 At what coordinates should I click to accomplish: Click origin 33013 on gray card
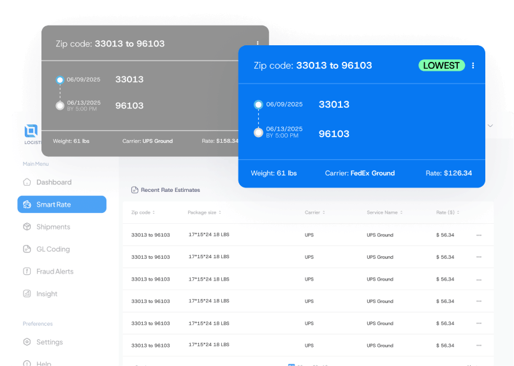129,79
